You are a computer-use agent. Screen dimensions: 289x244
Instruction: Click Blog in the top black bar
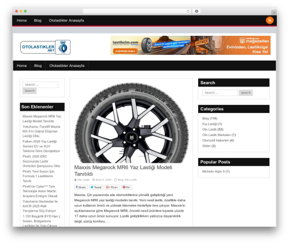pos(38,20)
